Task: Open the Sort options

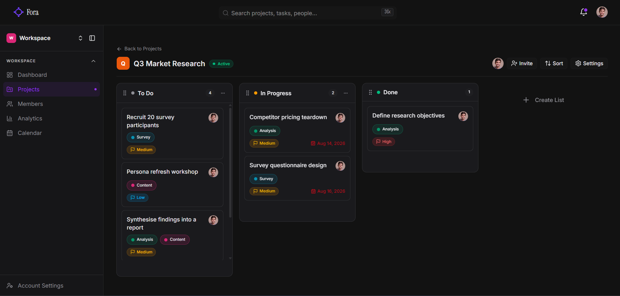Action: point(554,64)
